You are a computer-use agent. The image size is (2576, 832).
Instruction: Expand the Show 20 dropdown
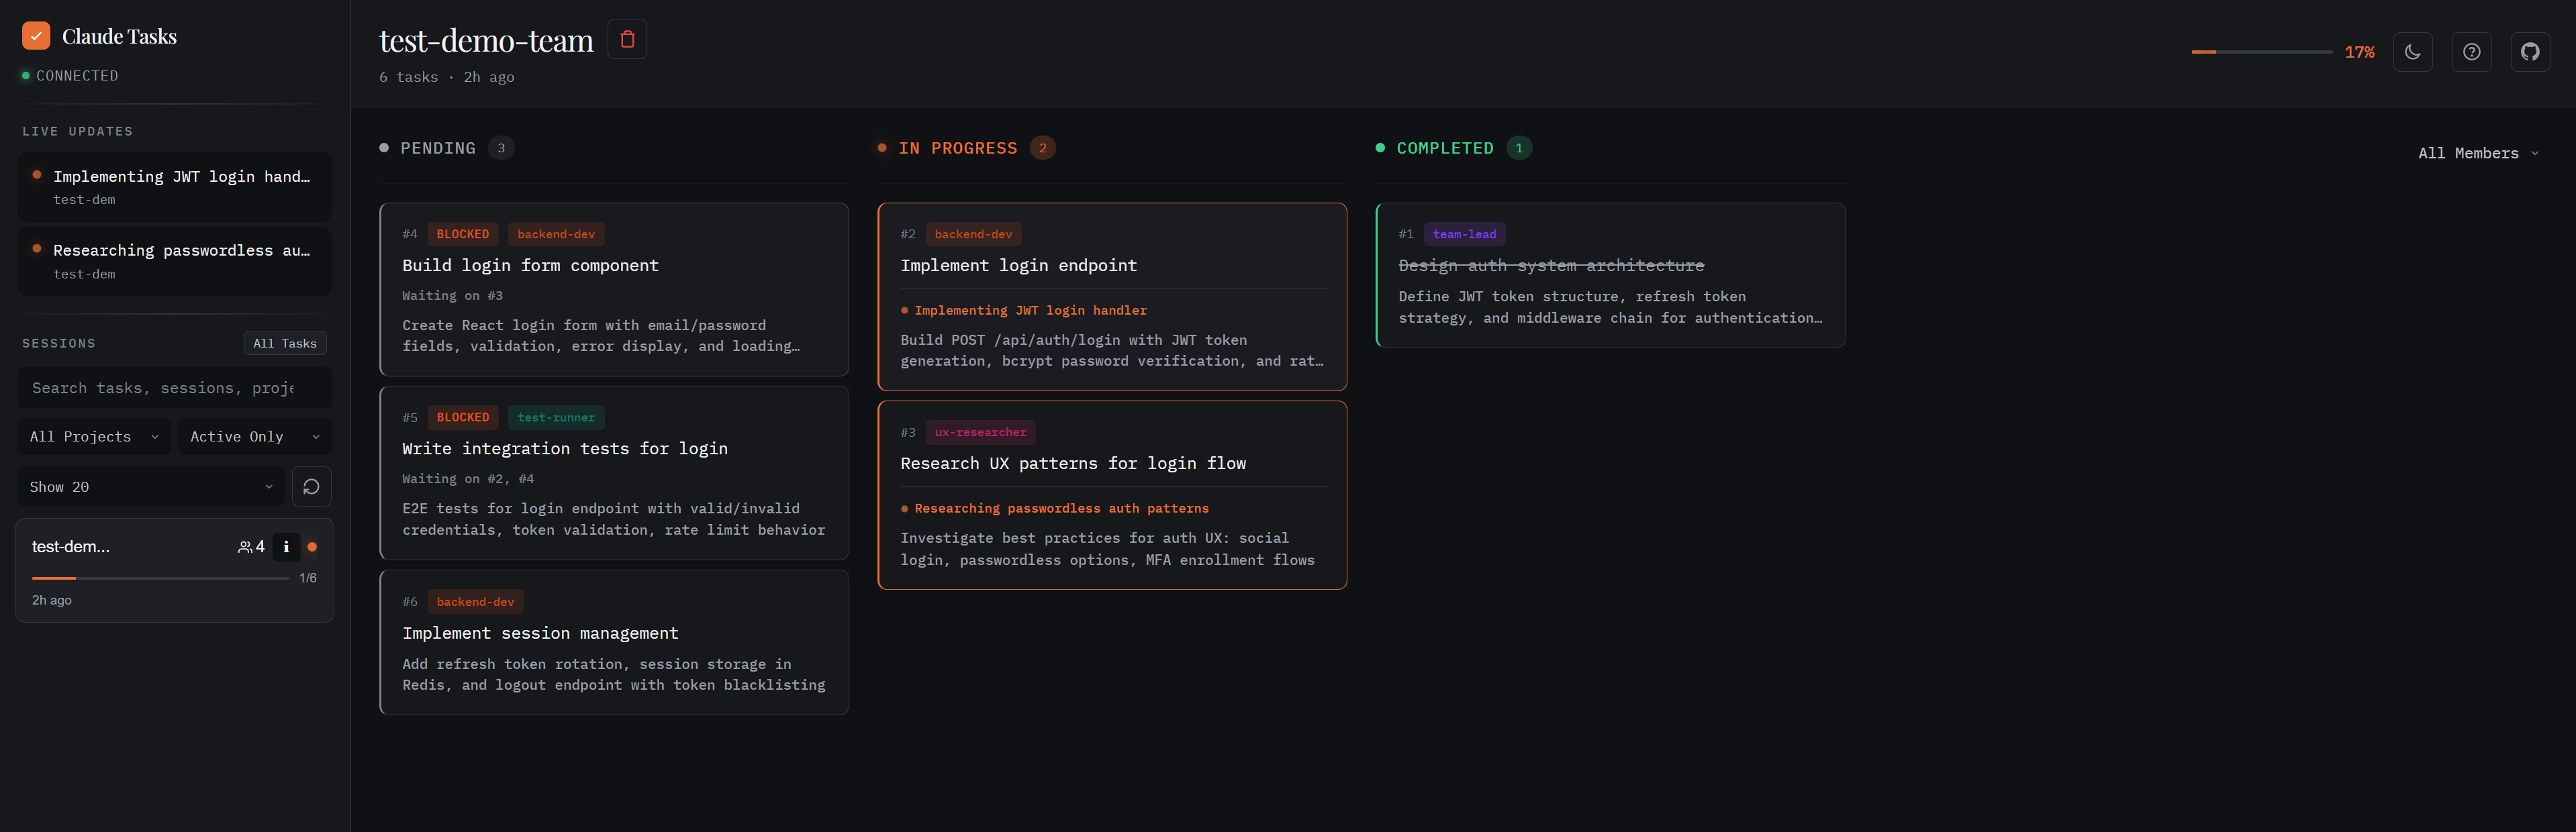pyautogui.click(x=150, y=486)
